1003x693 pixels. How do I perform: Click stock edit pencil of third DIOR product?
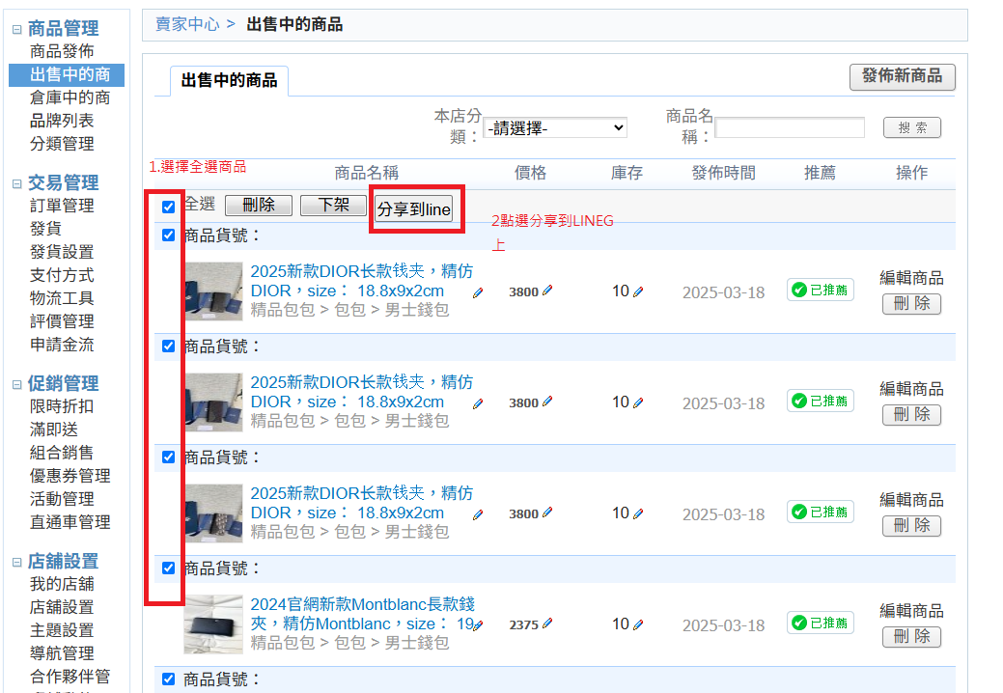tap(638, 513)
